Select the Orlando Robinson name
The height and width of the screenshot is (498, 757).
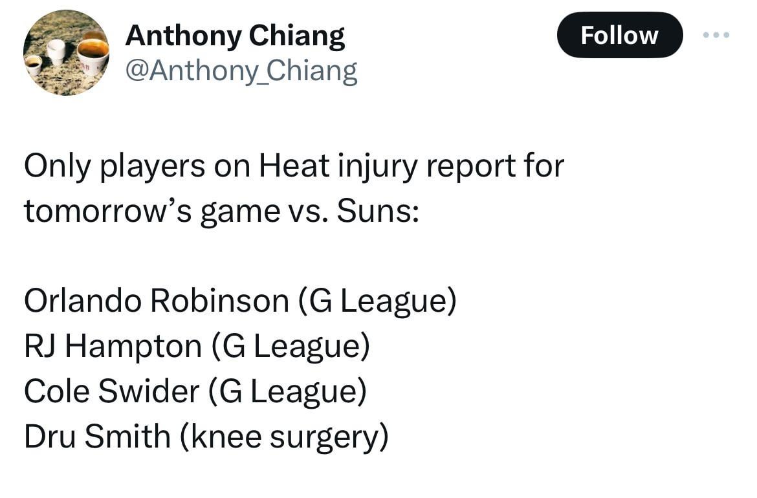(156, 301)
